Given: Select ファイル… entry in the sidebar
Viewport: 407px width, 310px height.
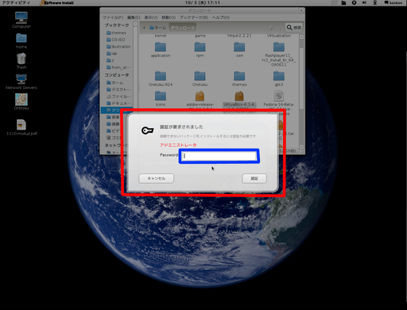Looking at the screenshot, I should (x=118, y=96).
